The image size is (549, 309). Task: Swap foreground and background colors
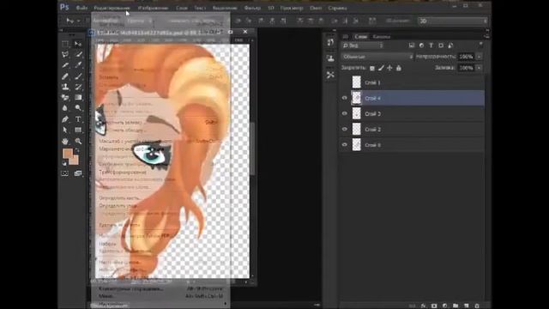tap(77, 151)
